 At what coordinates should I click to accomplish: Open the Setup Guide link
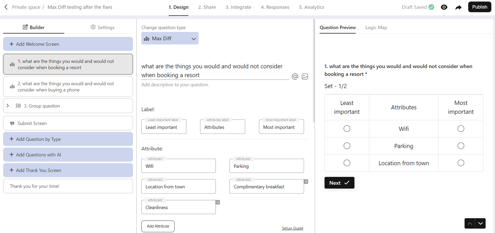pos(292,228)
